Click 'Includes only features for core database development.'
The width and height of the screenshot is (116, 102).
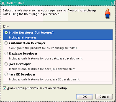coord(46,58)
